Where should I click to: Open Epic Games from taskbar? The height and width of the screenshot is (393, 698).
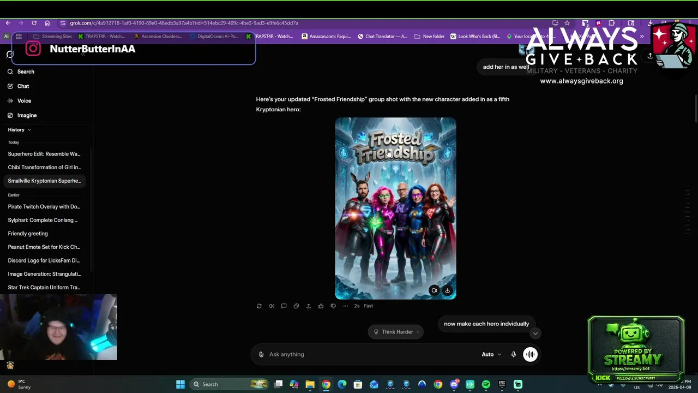click(502, 384)
